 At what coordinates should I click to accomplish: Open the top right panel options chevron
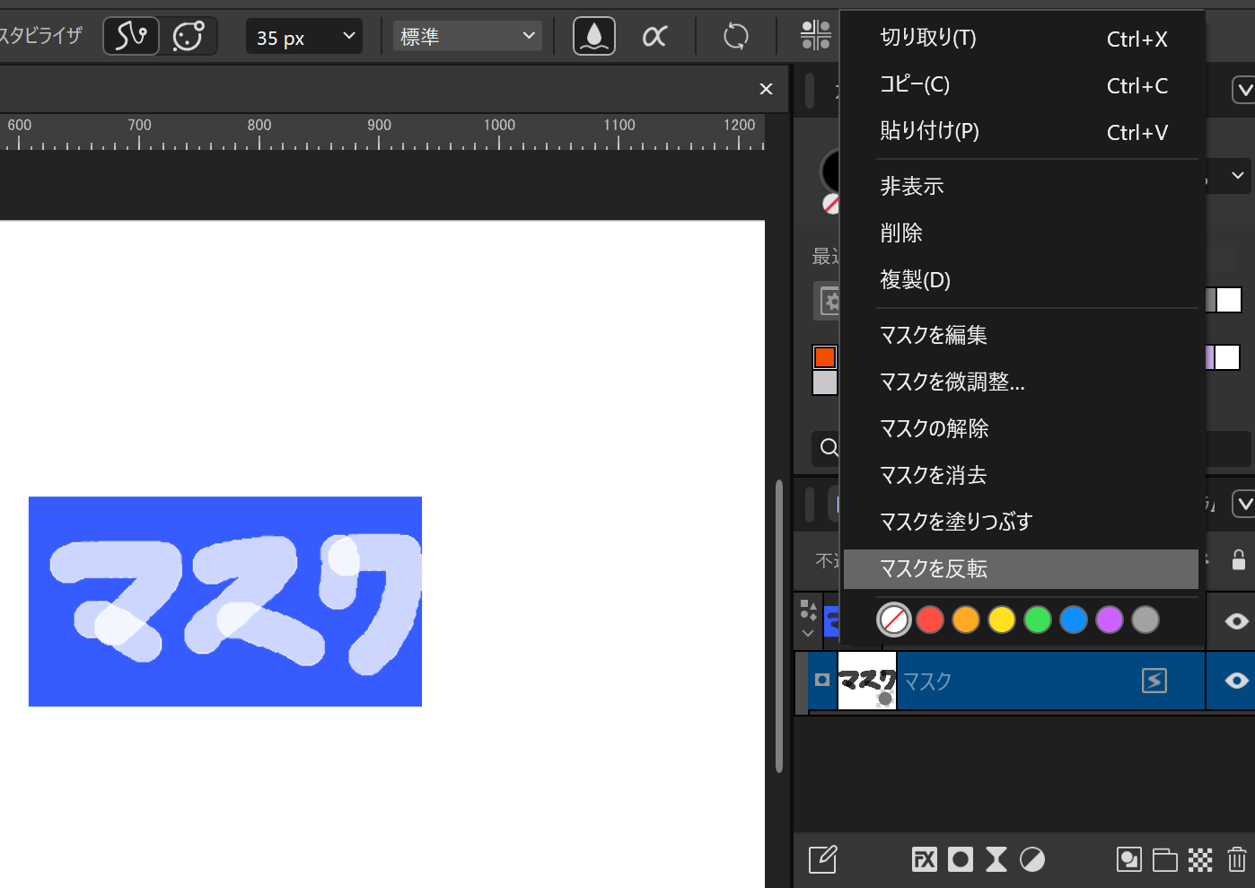1243,90
